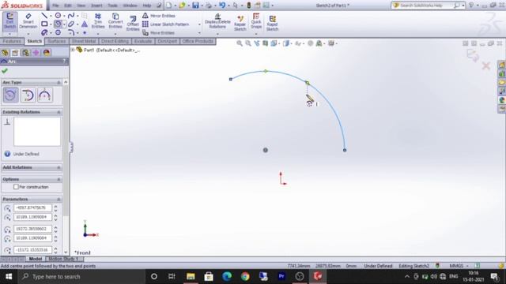
Task: Collapse the Options section
Action: click(59, 179)
